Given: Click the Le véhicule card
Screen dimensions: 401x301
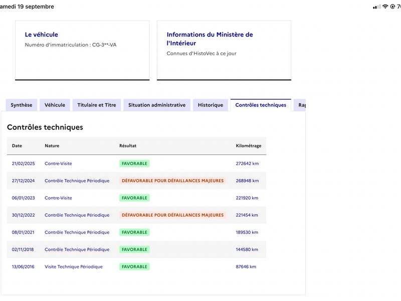Looking at the screenshot, I should pos(82,50).
